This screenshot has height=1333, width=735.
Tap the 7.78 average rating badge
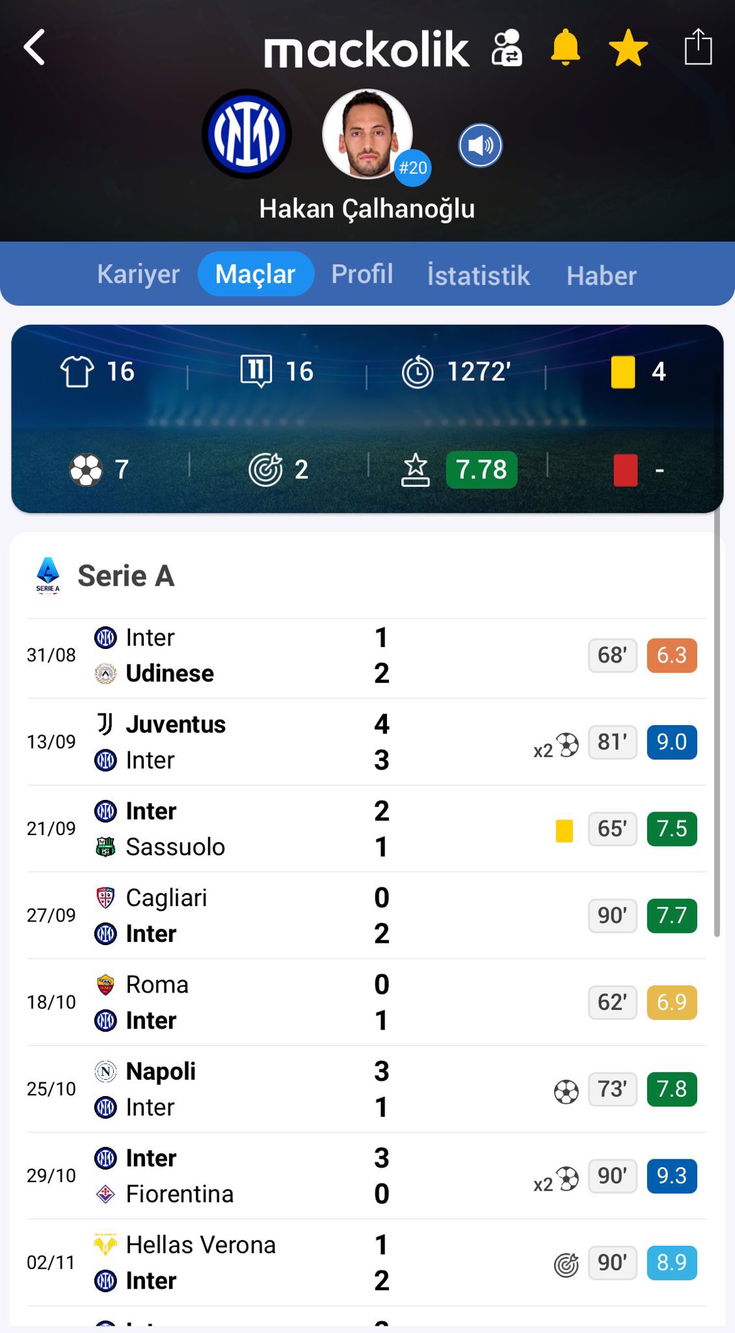click(481, 469)
